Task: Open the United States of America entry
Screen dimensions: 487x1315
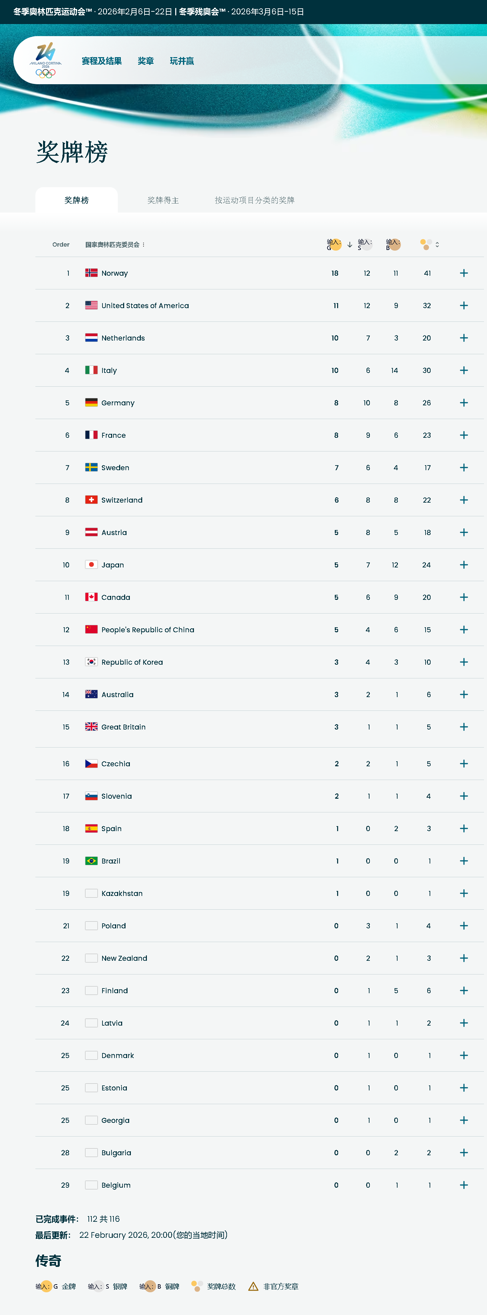Action: (x=145, y=305)
